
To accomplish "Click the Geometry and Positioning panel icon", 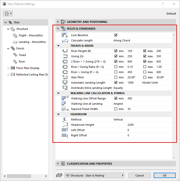I will click(63, 22).
